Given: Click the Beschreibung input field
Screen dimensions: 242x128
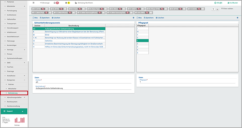Looking at the screenshot, I should pyautogui.click(x=83, y=88).
